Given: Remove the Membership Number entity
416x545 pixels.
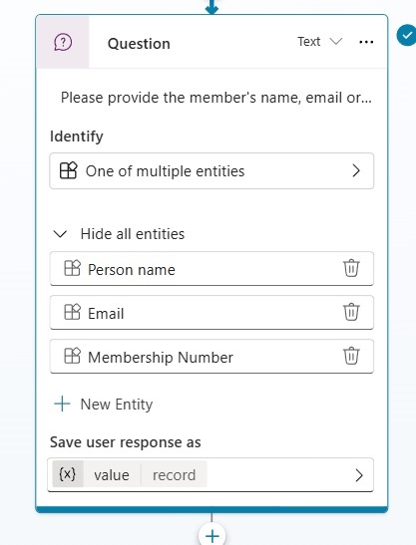Looking at the screenshot, I should click(351, 356).
